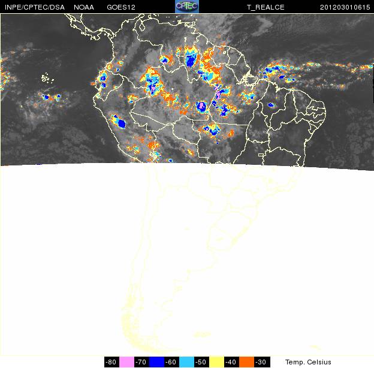Click the T_REALCE product label
374x368 pixels.
pyautogui.click(x=266, y=7)
